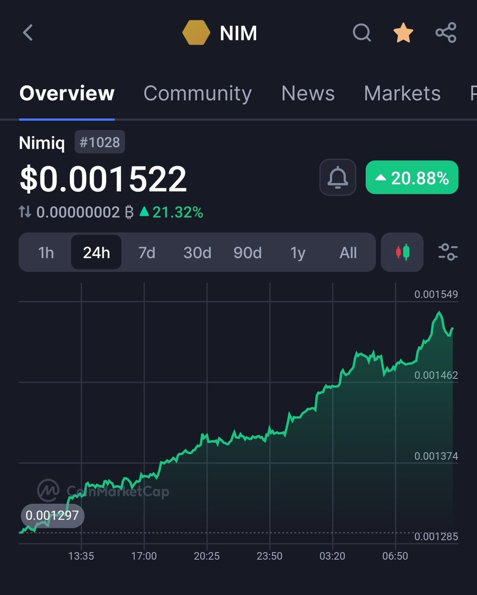This screenshot has width=477, height=595.
Task: Tap the golden NIM hexagon logo
Action: coord(196,34)
